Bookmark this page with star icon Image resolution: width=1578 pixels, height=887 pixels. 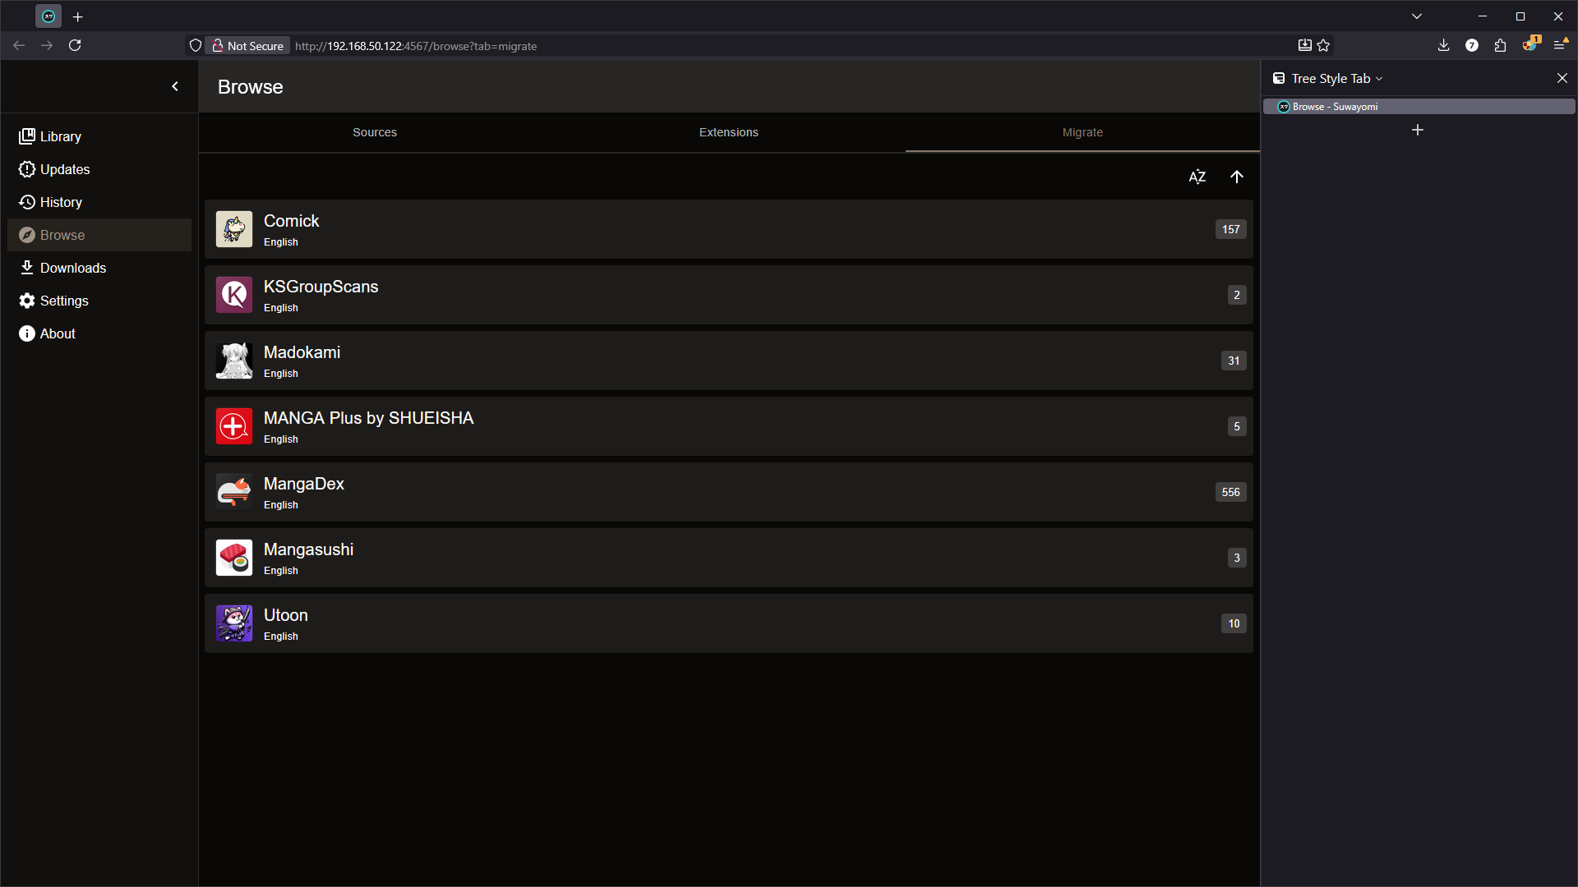(x=1323, y=46)
